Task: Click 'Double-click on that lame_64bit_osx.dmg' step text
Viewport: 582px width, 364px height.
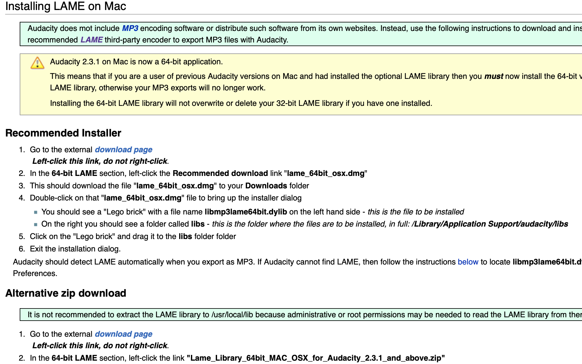Action: [166, 198]
